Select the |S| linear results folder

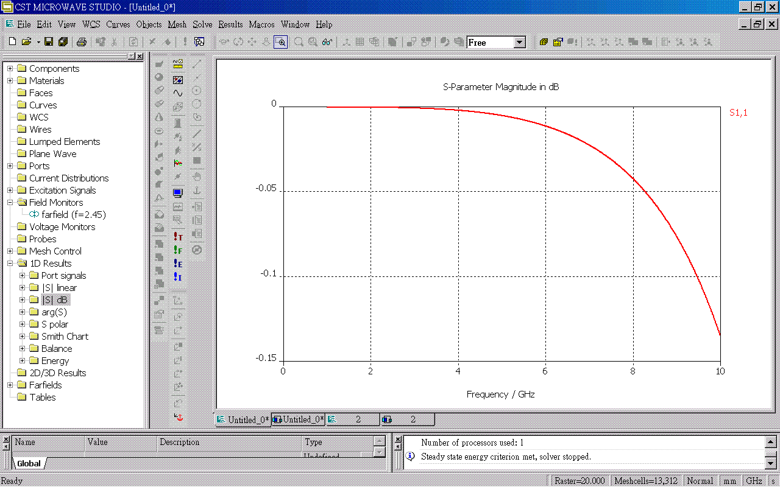tap(59, 287)
